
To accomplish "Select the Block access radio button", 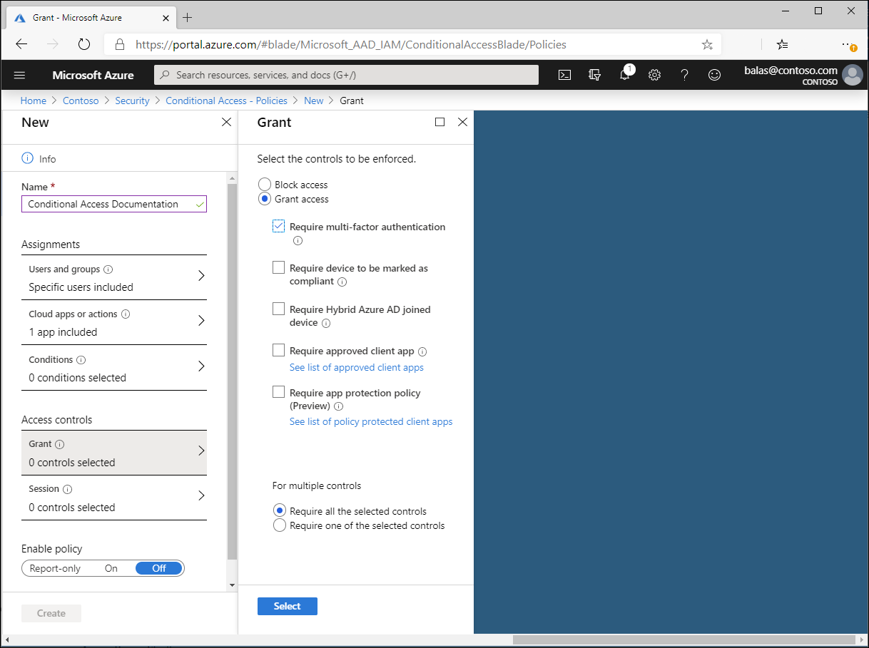I will [x=265, y=185].
